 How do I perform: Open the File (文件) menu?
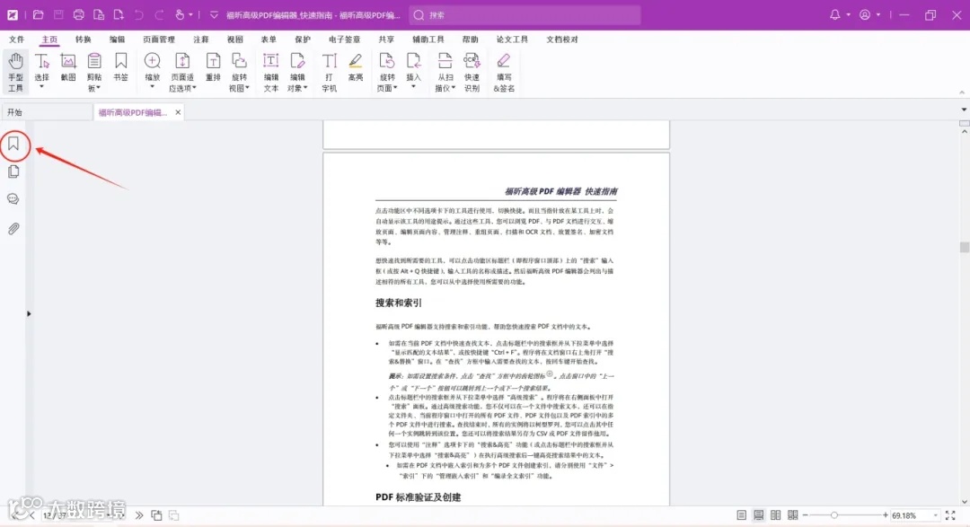point(17,39)
